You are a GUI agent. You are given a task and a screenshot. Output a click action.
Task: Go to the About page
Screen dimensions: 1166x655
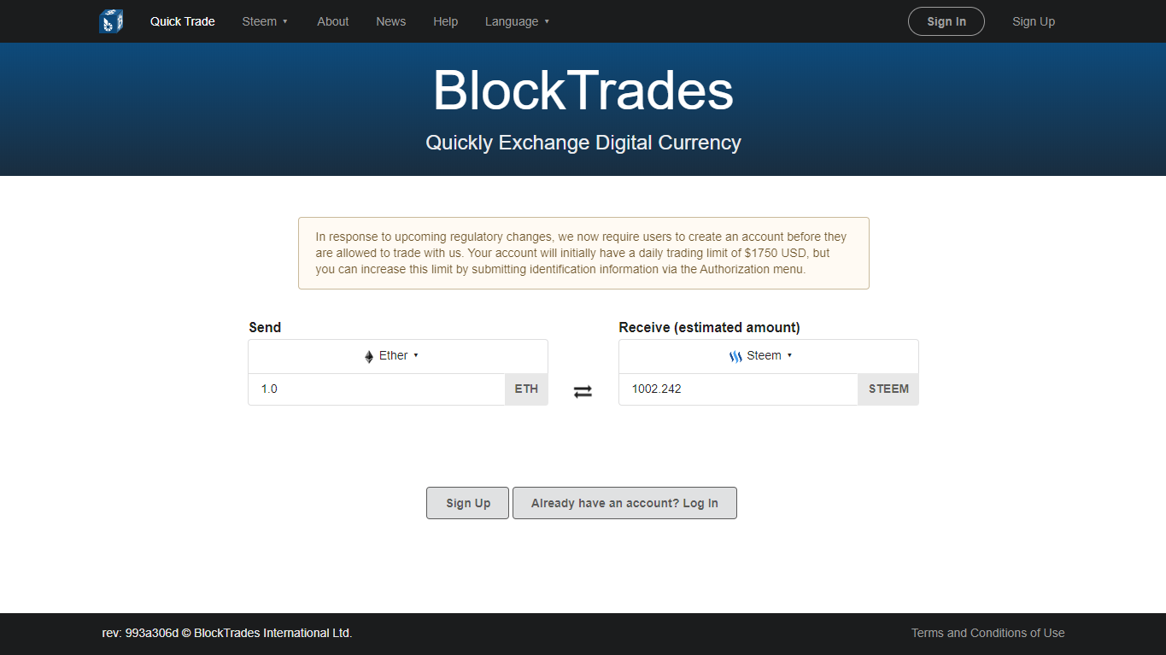click(x=333, y=21)
